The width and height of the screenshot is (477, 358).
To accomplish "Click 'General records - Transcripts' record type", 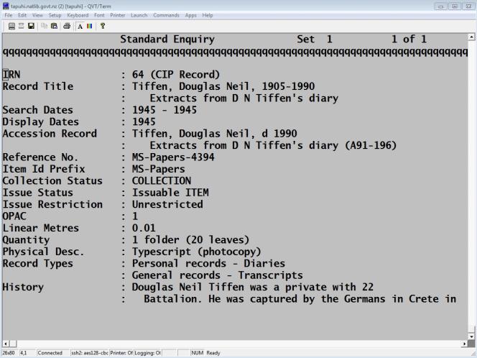I will 218,275.
